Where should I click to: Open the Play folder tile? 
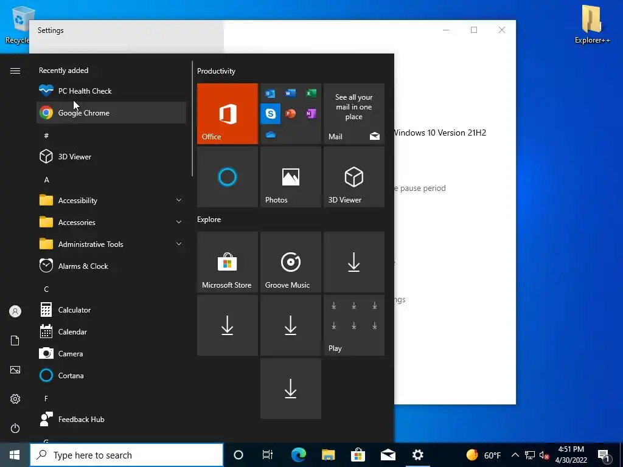(354, 325)
